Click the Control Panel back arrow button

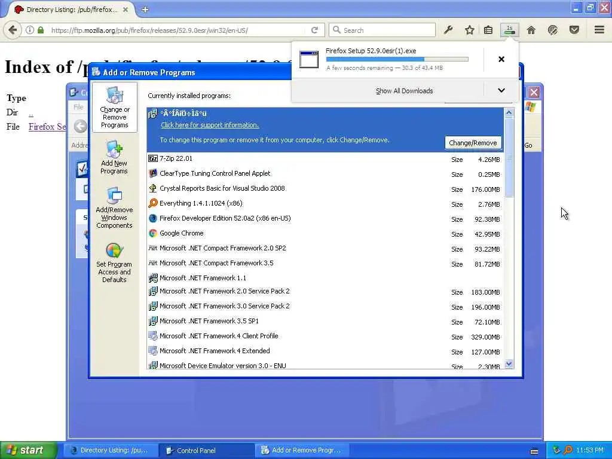tap(81, 126)
